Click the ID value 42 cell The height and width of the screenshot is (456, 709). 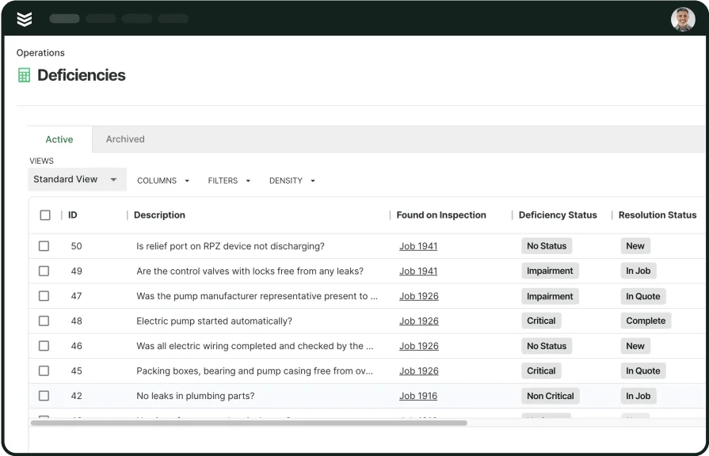point(76,396)
